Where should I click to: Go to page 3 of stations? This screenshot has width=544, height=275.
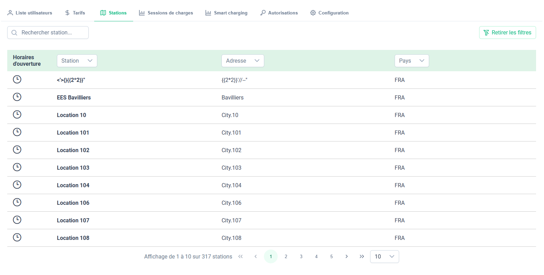(x=301, y=256)
